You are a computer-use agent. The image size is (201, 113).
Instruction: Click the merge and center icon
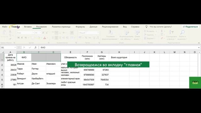pos(72,38)
